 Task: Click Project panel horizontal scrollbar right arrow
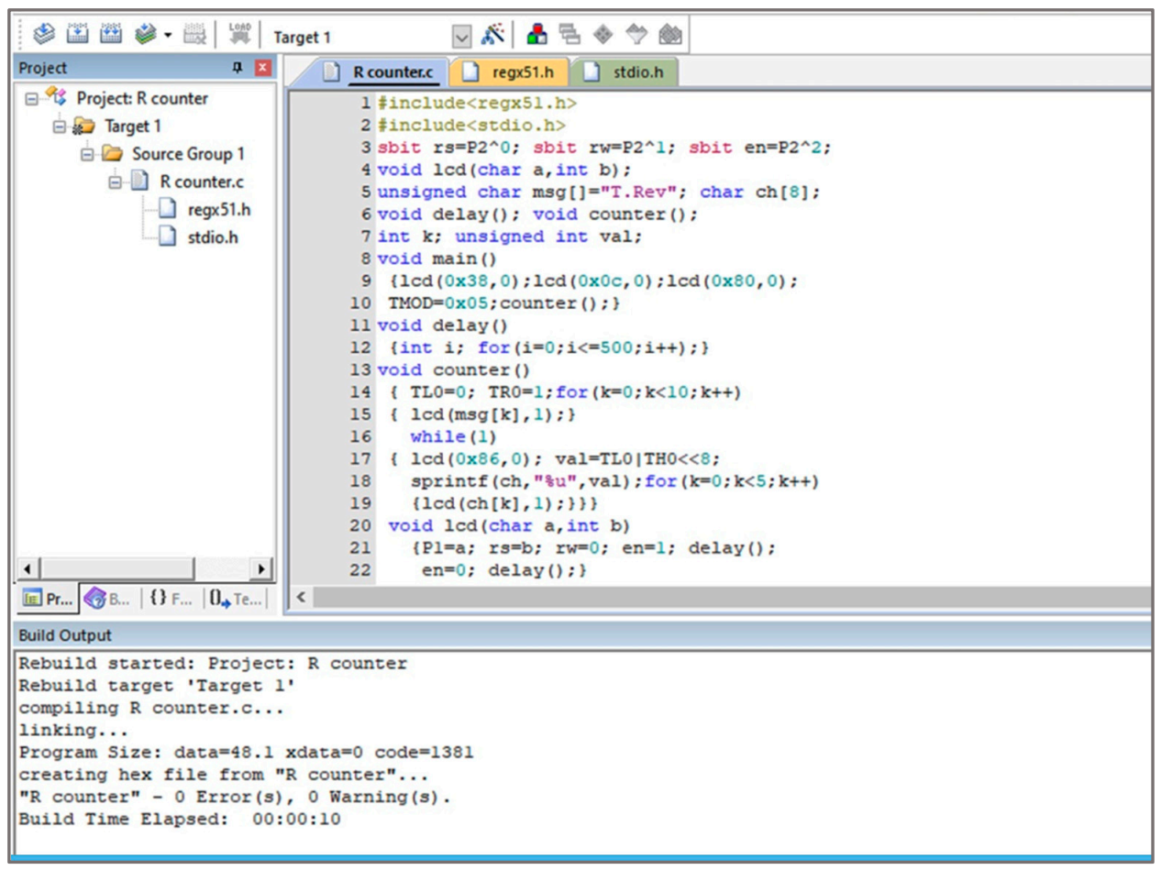point(262,568)
